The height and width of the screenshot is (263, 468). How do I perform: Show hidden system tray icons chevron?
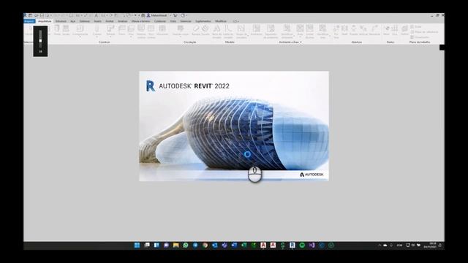click(x=380, y=245)
